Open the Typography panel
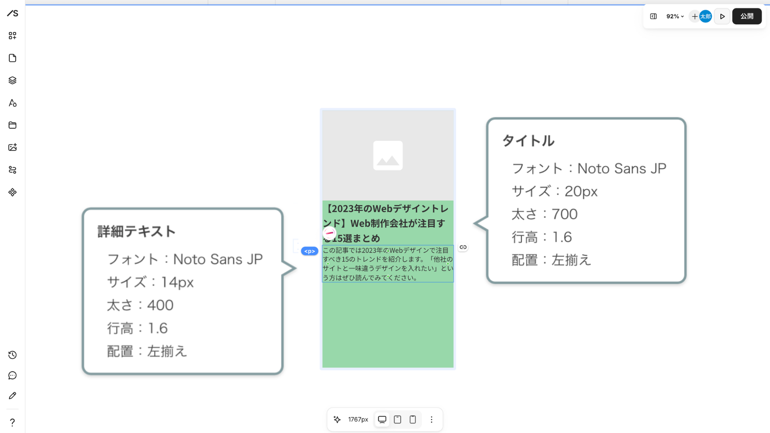 (12, 103)
